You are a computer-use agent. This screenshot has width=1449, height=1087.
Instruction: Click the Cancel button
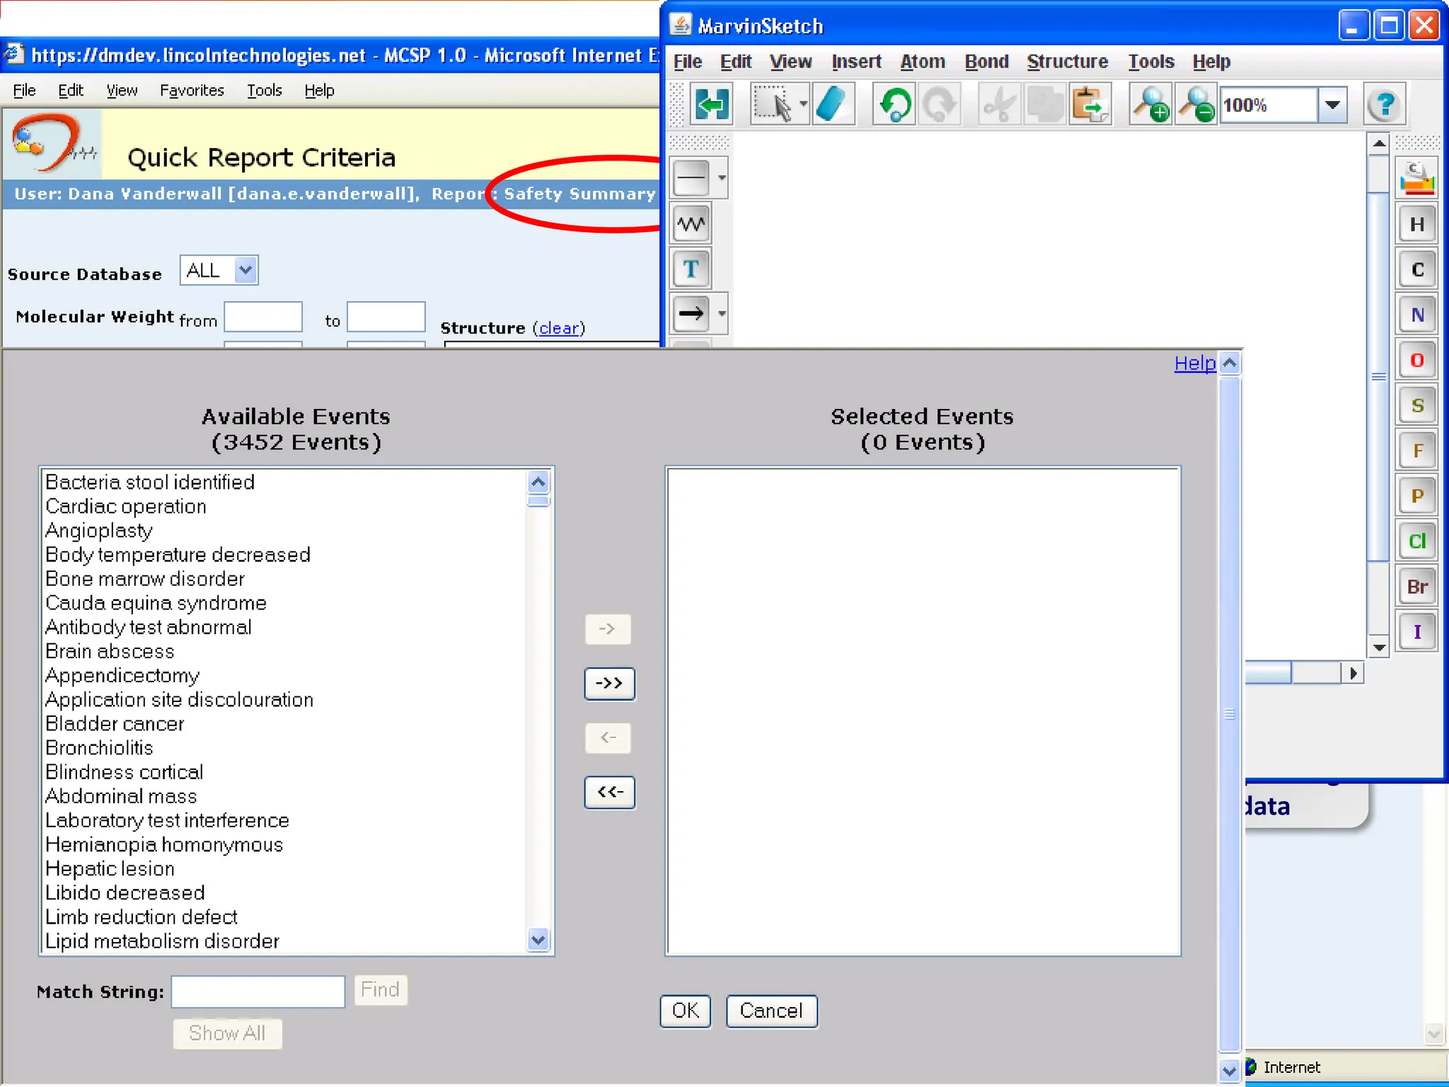tap(771, 1011)
